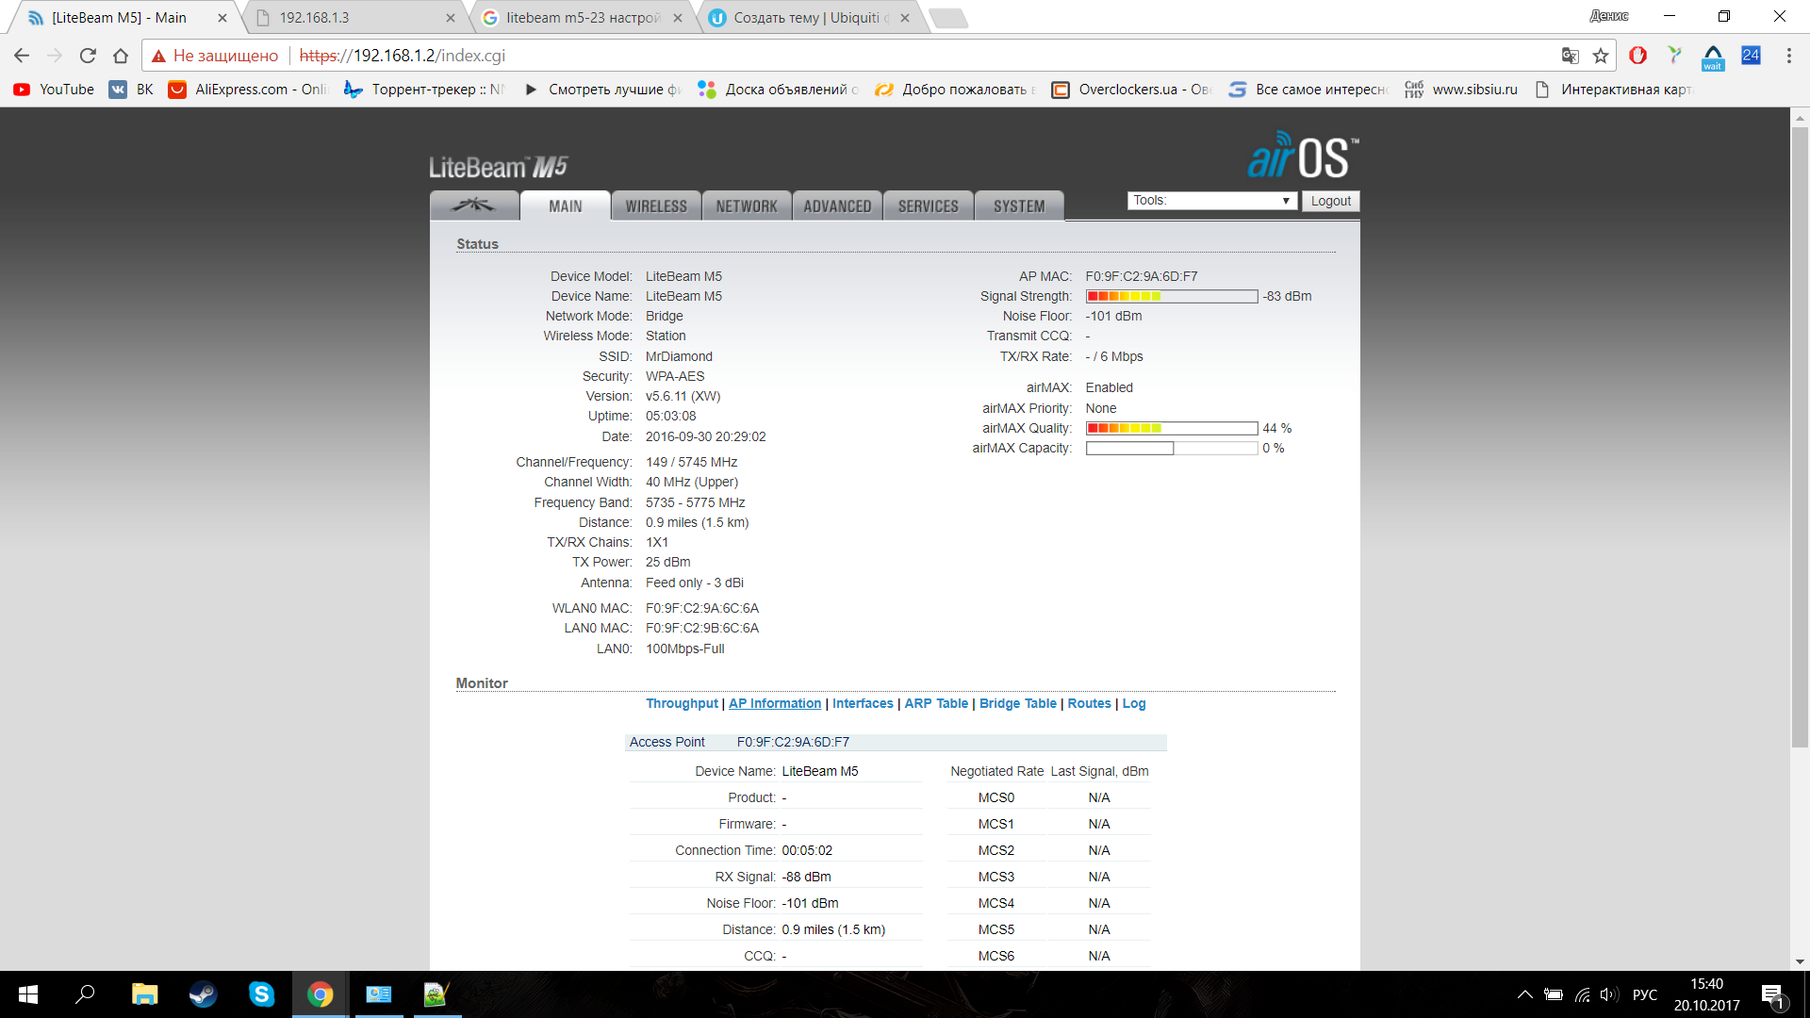Click the РУС language indicator
The height and width of the screenshot is (1018, 1810).
click(1644, 994)
